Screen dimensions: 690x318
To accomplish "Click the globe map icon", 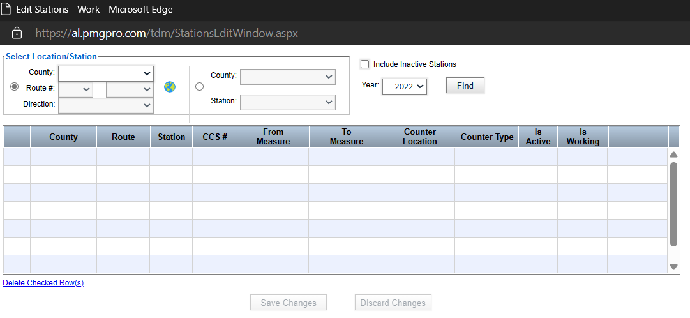I will (x=169, y=87).
